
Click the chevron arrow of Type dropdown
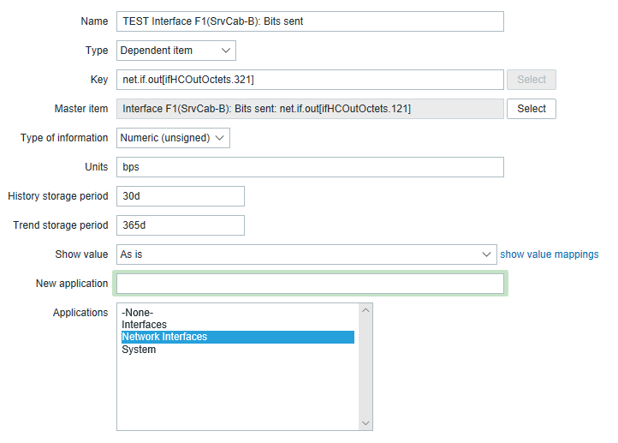[x=225, y=51]
